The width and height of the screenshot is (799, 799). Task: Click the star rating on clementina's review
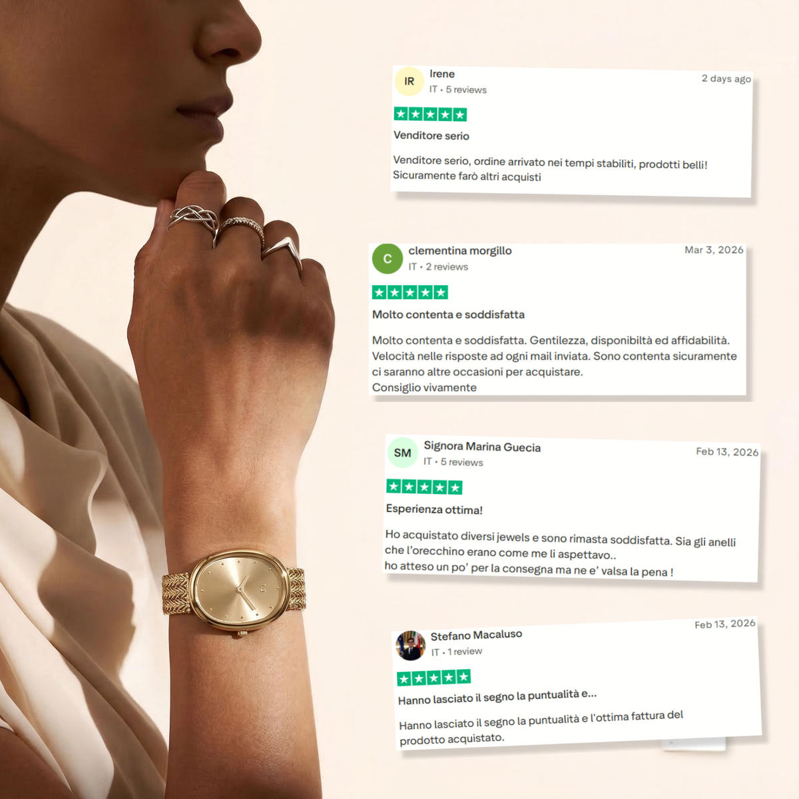(410, 292)
